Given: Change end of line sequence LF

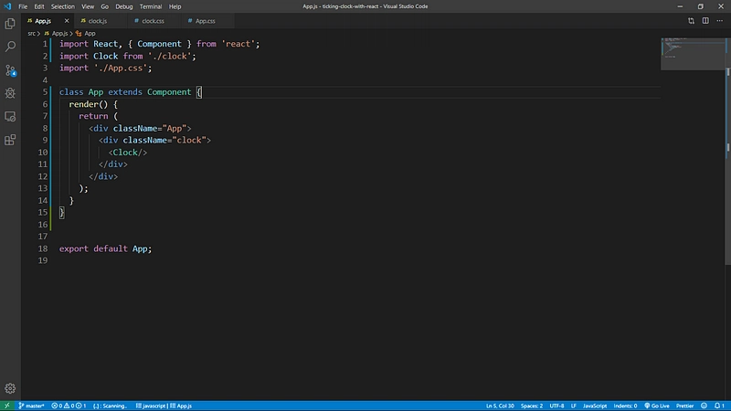Looking at the screenshot, I should [x=574, y=406].
